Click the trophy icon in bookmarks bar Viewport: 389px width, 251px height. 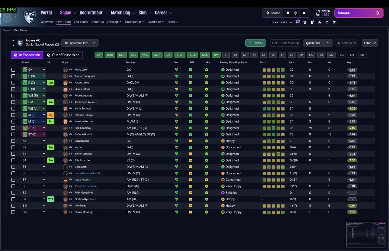tap(334, 22)
